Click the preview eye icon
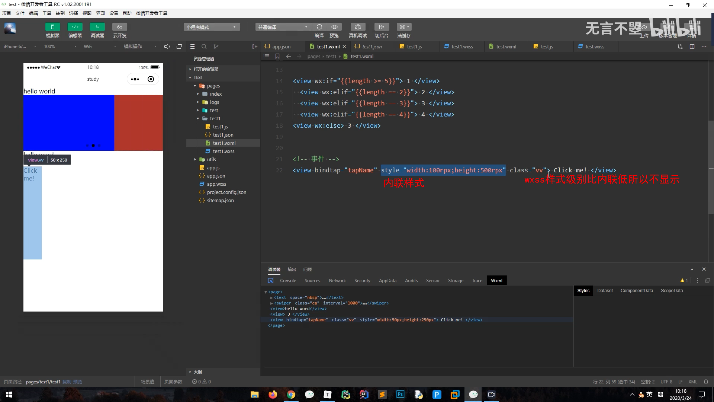Screen dimensions: 714x402 pos(334,27)
